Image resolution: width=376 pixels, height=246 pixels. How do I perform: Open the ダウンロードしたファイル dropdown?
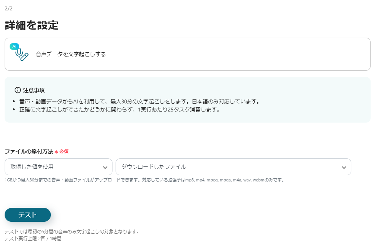(233, 167)
